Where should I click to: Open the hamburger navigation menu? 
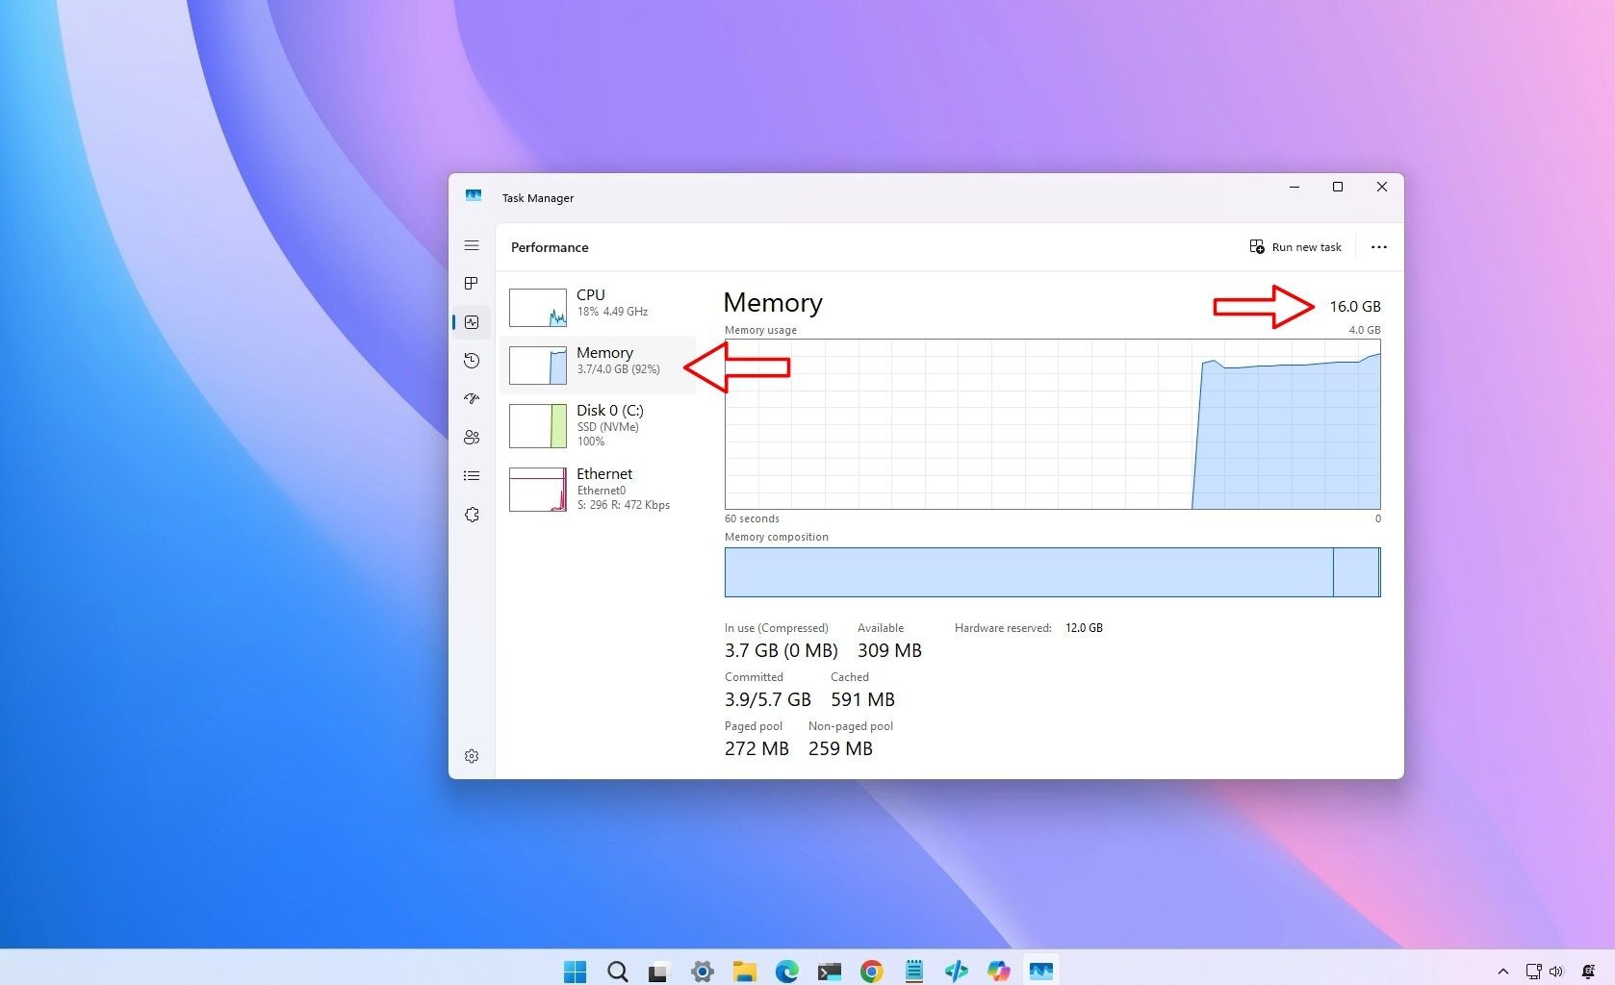tap(472, 246)
